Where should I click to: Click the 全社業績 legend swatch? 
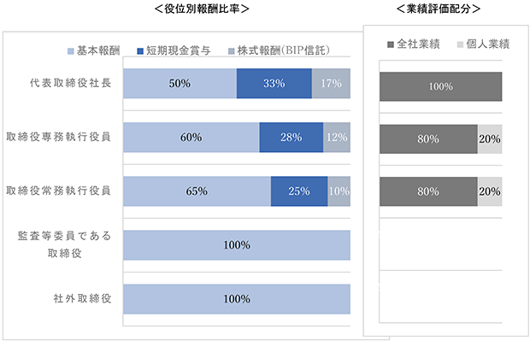(x=391, y=44)
